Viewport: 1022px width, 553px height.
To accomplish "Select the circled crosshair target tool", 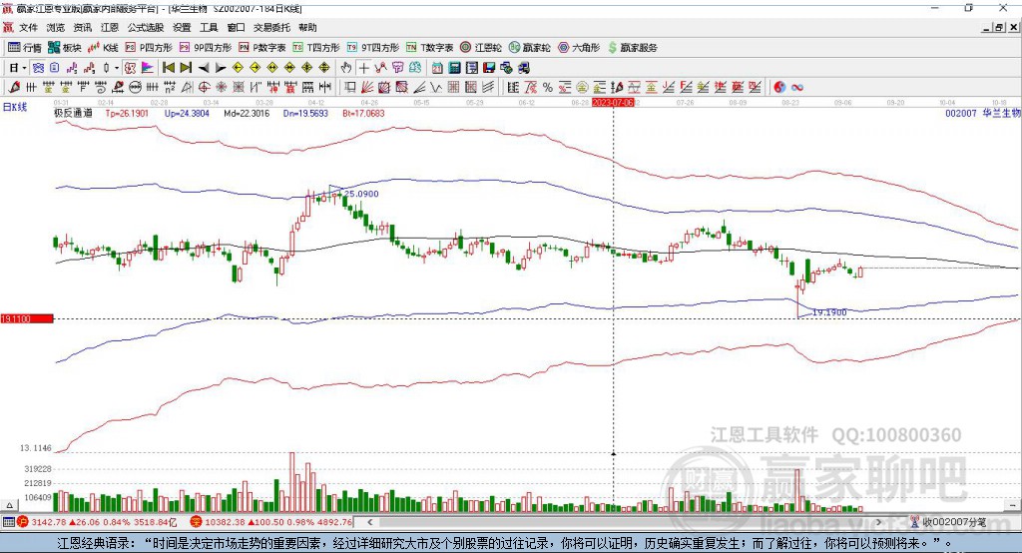I will point(204,87).
